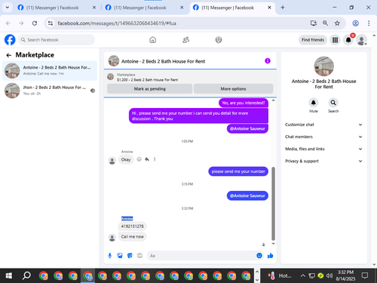Open taskbar volume control
377x283 pixels.
tap(329, 275)
